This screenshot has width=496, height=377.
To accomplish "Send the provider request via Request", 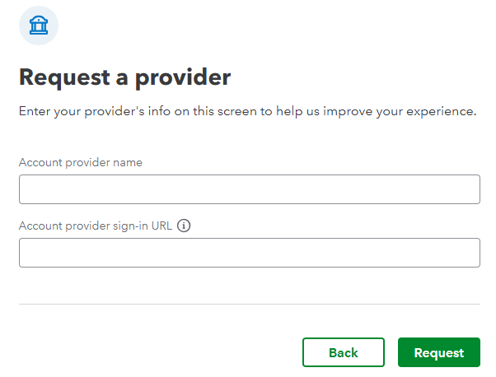I will [x=439, y=352].
